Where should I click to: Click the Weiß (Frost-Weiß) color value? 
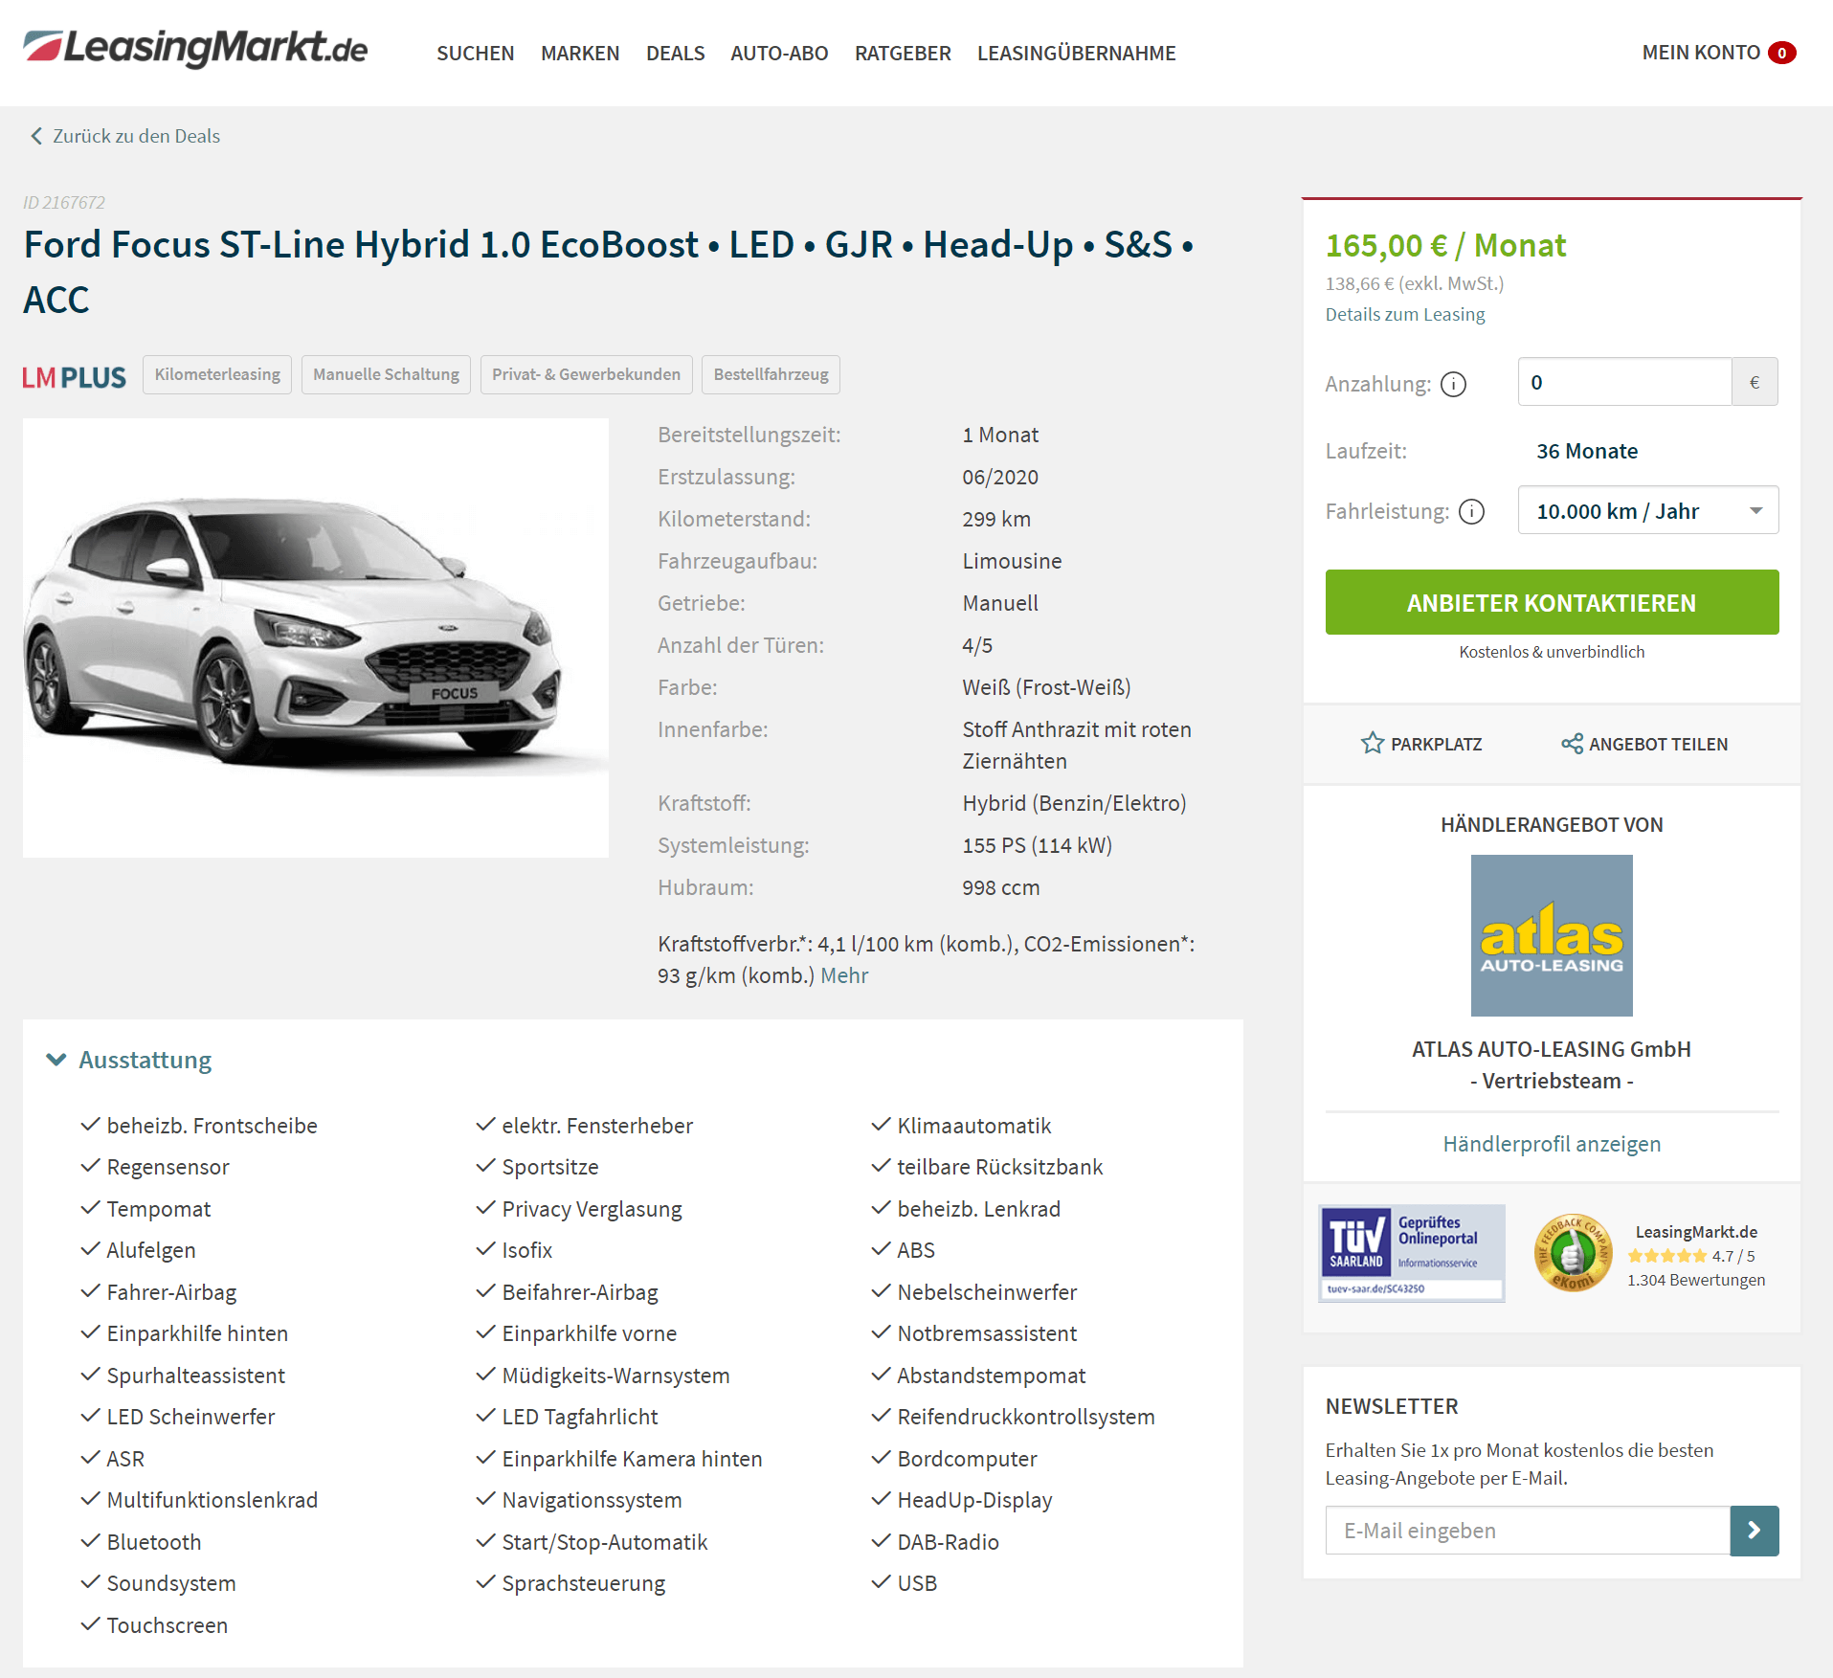click(x=1046, y=687)
